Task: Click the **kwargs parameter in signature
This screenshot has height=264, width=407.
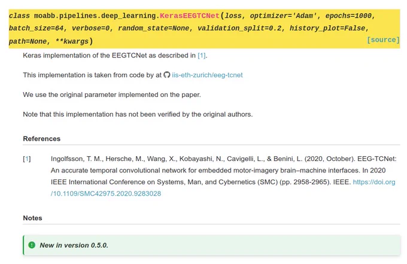Action: pyautogui.click(x=72, y=41)
